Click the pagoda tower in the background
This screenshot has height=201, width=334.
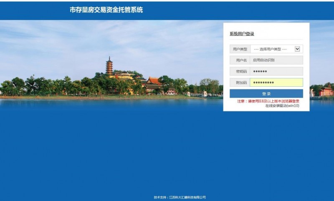109,66
